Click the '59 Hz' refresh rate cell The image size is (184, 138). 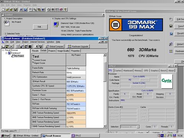pos(76,73)
